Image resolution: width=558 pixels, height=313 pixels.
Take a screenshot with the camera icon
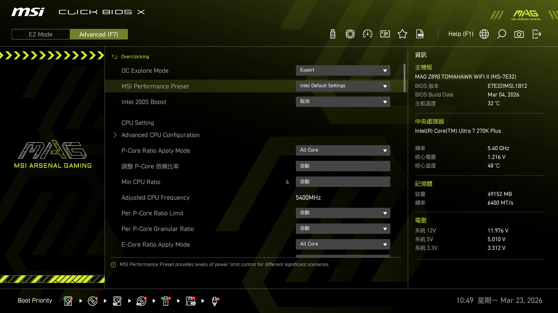pyautogui.click(x=519, y=34)
